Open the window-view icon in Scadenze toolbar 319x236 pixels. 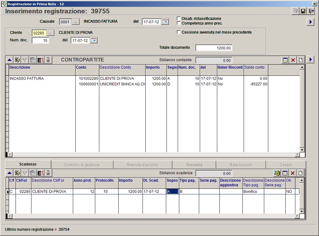coord(285,173)
